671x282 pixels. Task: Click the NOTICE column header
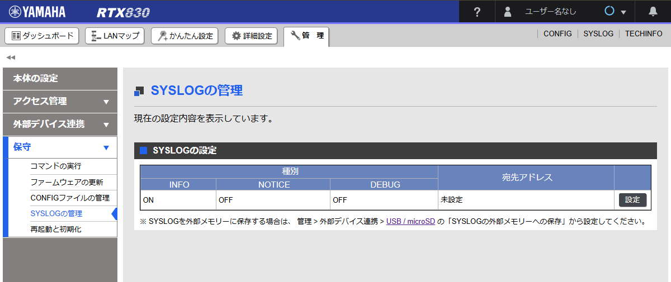click(x=273, y=184)
